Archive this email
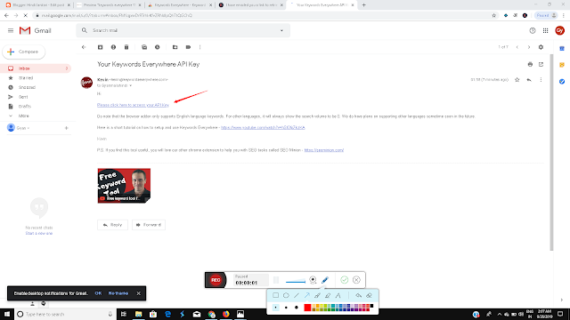 pos(101,47)
